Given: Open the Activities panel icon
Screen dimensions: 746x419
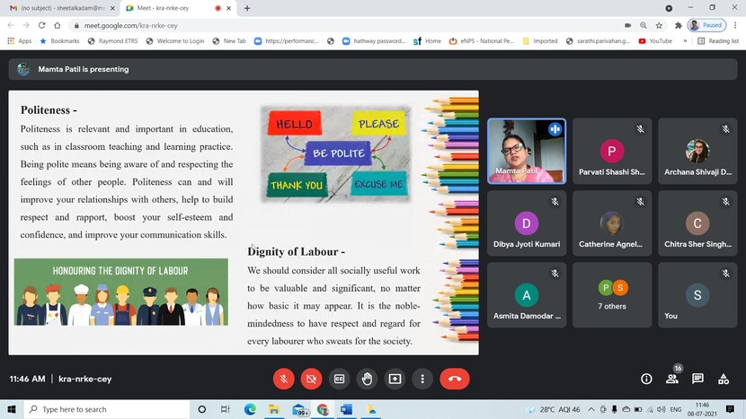Looking at the screenshot, I should coord(724,379).
